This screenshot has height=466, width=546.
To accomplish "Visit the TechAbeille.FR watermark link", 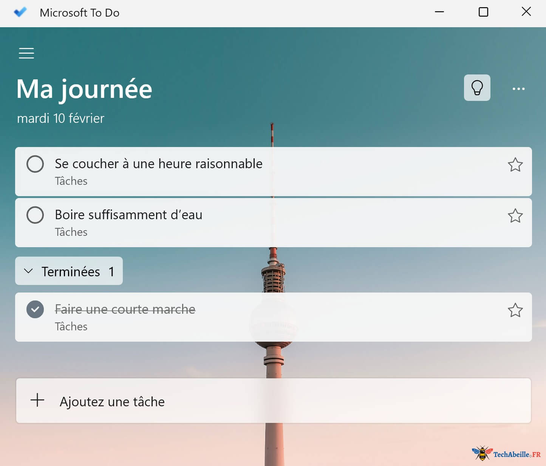I will (506, 454).
